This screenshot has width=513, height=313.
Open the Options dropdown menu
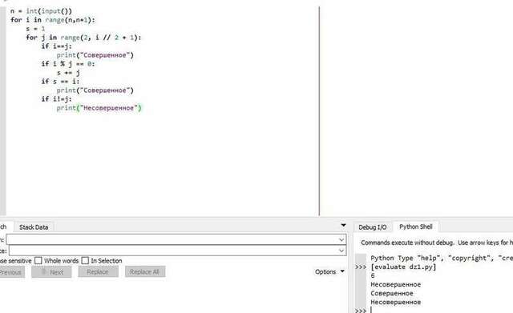coord(329,272)
